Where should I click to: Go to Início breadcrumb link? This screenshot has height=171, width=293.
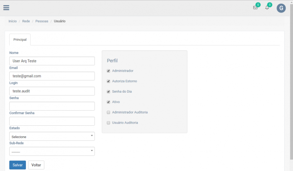13,21
